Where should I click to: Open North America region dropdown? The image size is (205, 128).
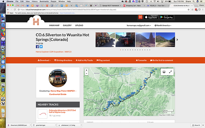click(163, 25)
